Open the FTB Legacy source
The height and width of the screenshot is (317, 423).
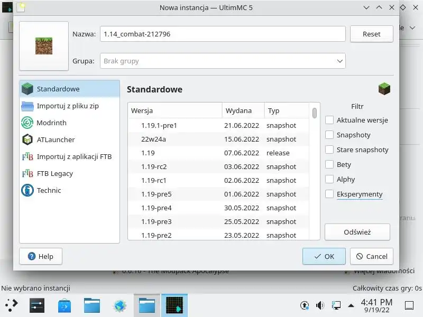click(x=70, y=173)
